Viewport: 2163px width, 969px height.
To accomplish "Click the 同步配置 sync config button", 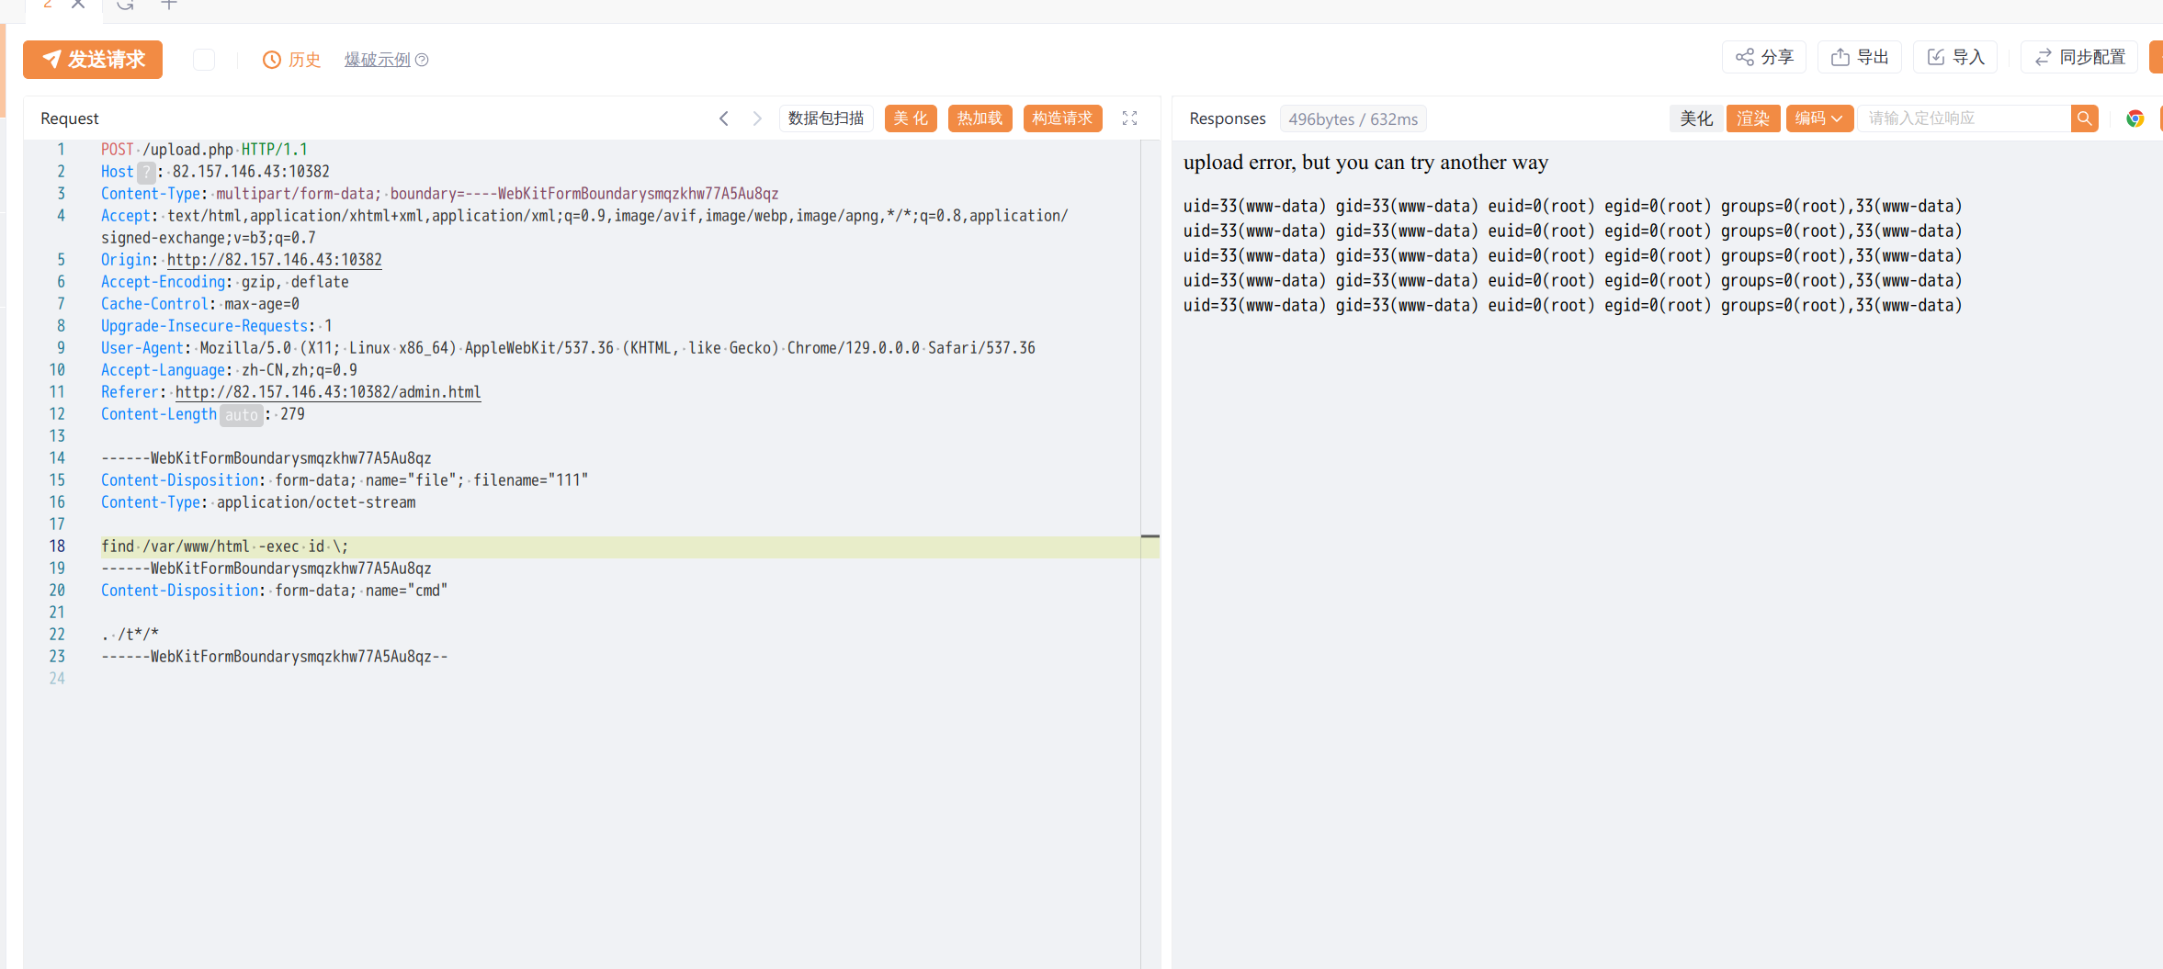I will coord(2079,57).
